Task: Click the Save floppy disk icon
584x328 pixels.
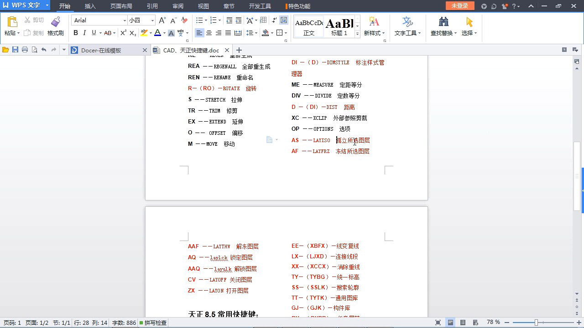Action: (x=15, y=50)
